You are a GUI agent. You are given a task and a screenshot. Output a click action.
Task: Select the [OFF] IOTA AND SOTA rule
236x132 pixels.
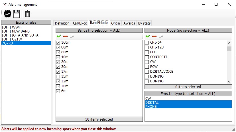(26, 35)
